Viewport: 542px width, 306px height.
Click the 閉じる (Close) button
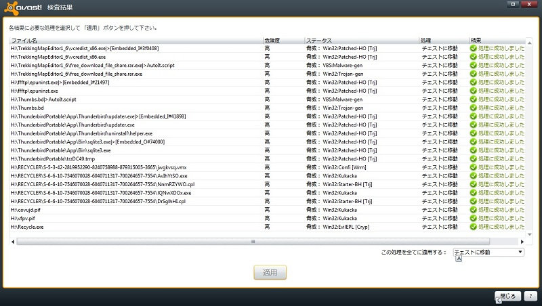[x=507, y=296]
